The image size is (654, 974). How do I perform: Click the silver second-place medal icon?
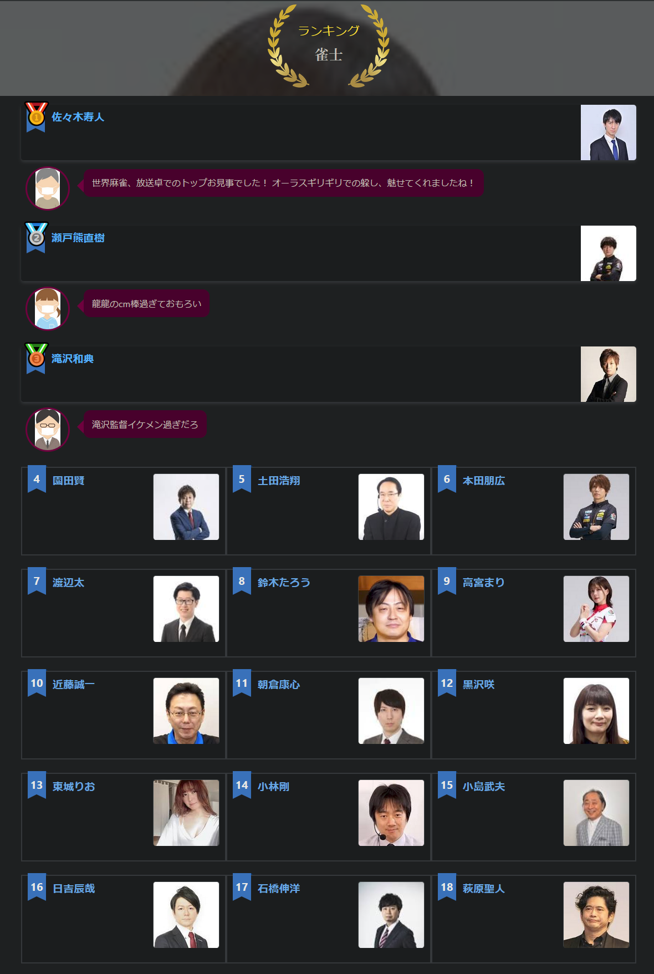coord(36,238)
